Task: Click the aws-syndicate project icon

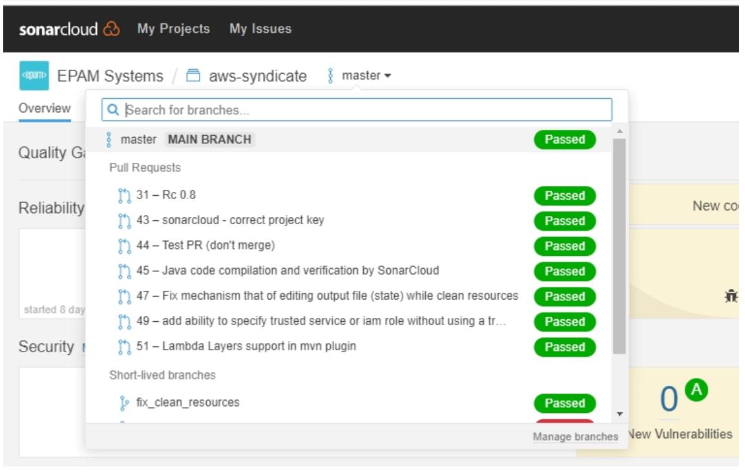Action: pyautogui.click(x=193, y=76)
